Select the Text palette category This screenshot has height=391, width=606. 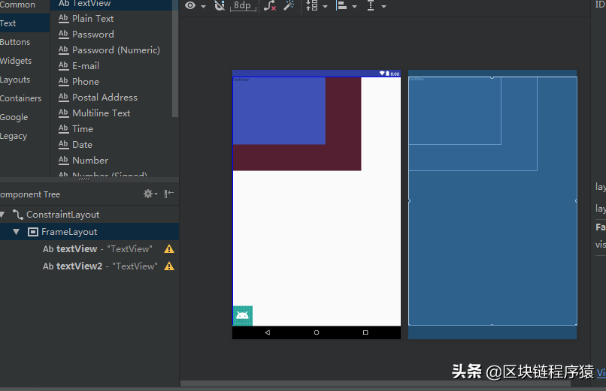tap(25, 23)
